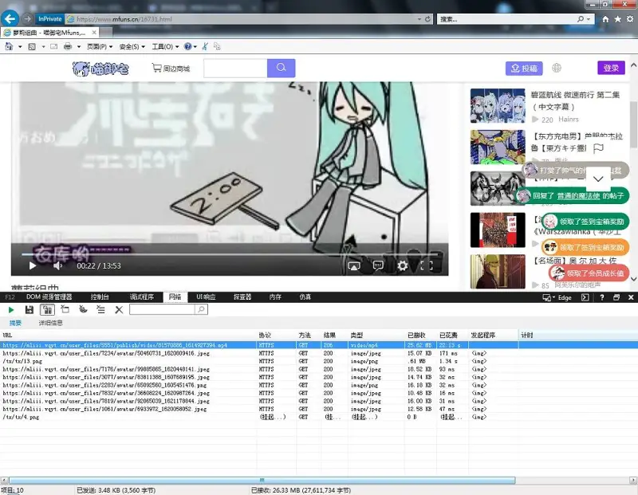Open the 页面(P) dropdown menu
Image resolution: width=638 pixels, height=495 pixels.
[x=100, y=47]
